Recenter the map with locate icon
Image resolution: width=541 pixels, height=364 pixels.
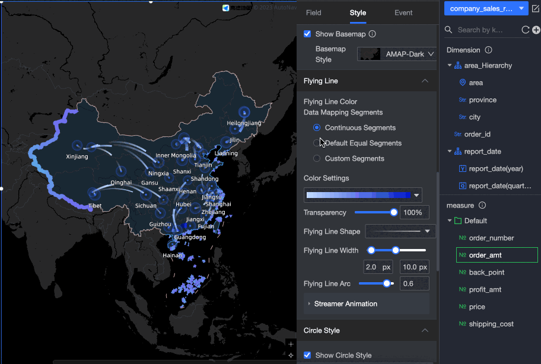coord(291,355)
